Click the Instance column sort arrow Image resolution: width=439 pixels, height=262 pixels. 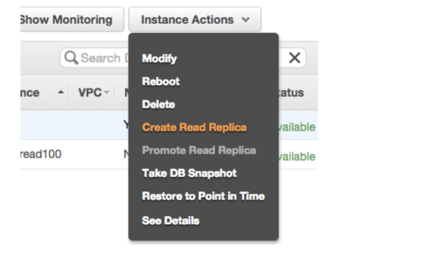click(60, 92)
